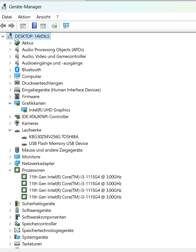
Task: Click the Back arrow toolbar button
Action: [3, 26]
